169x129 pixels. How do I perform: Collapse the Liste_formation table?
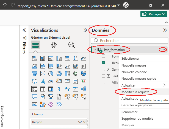tap(95, 50)
